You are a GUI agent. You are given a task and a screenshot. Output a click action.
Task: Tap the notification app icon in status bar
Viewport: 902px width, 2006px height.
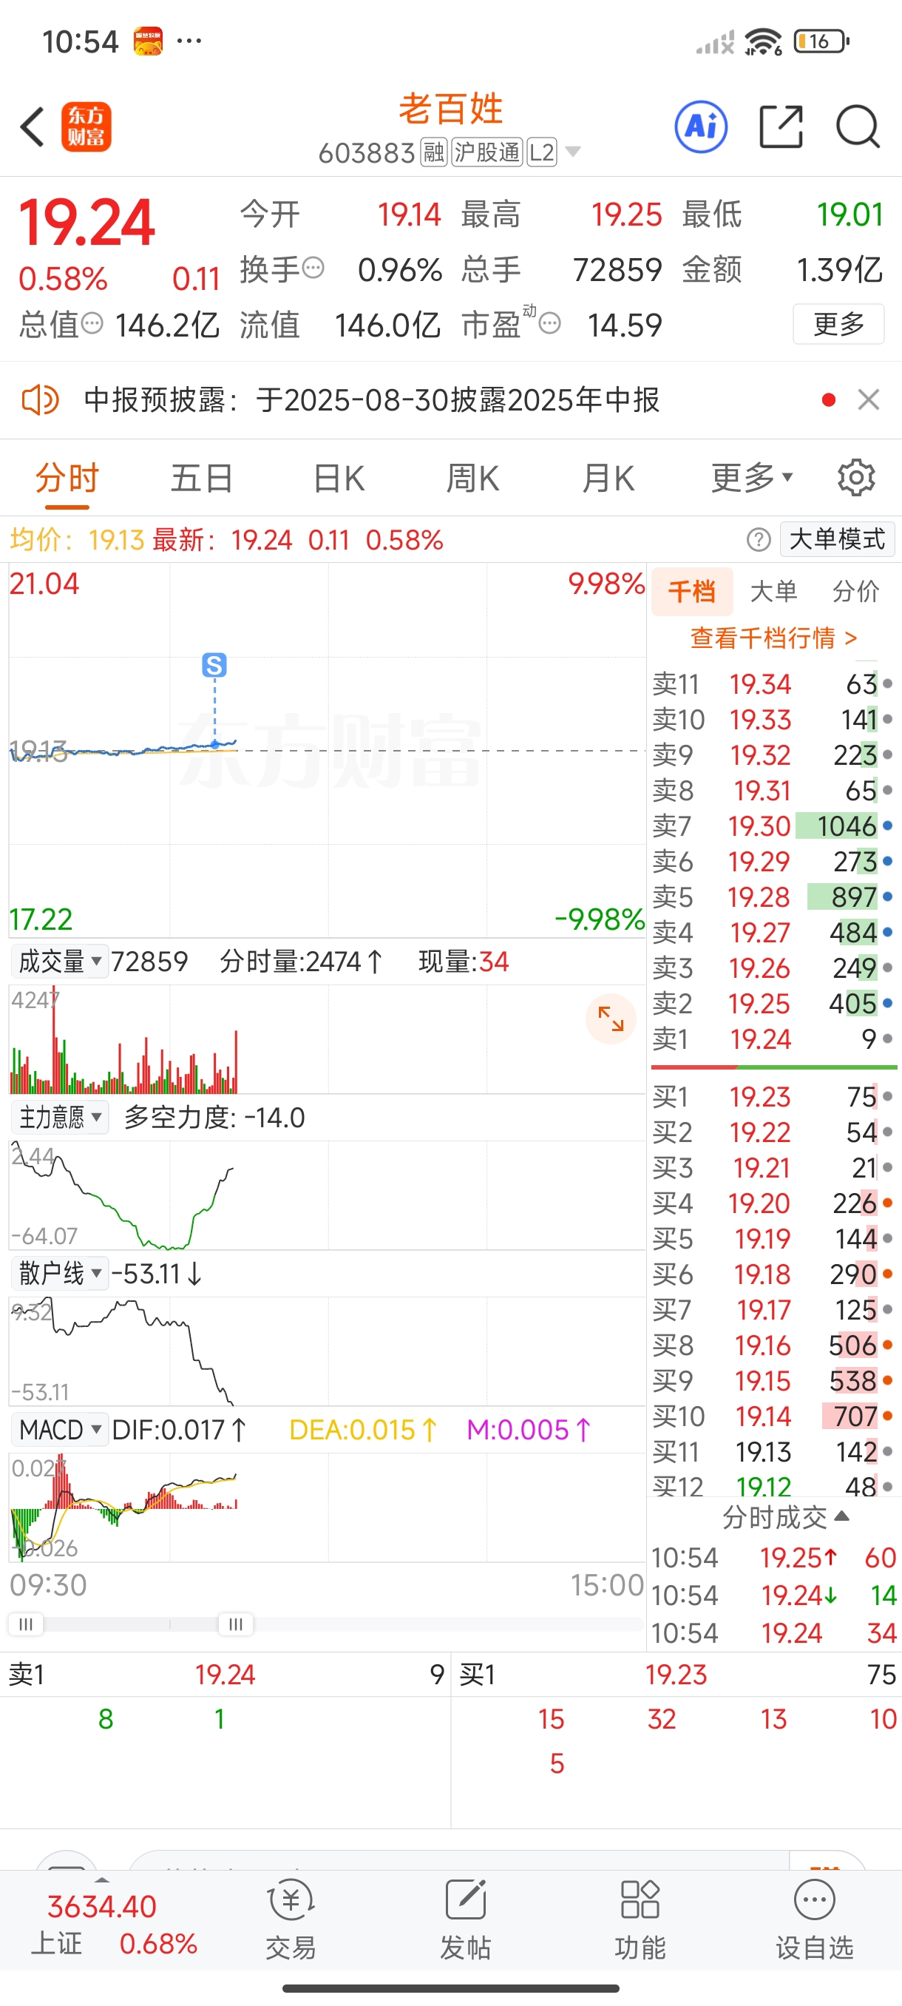pos(148,41)
